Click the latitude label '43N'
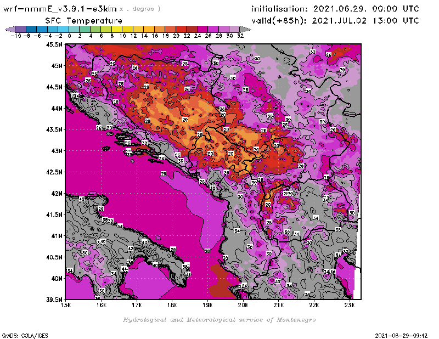This screenshot has height=339, width=439. tap(57, 151)
